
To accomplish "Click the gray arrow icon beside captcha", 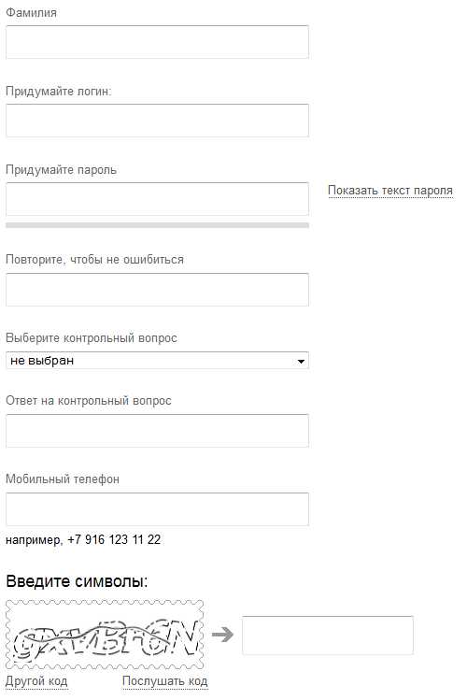I will pyautogui.click(x=222, y=635).
